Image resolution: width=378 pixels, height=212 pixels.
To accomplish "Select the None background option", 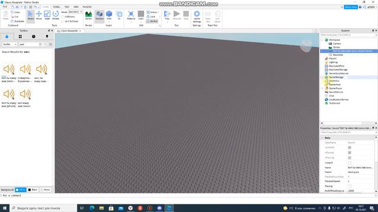I will [45, 190].
